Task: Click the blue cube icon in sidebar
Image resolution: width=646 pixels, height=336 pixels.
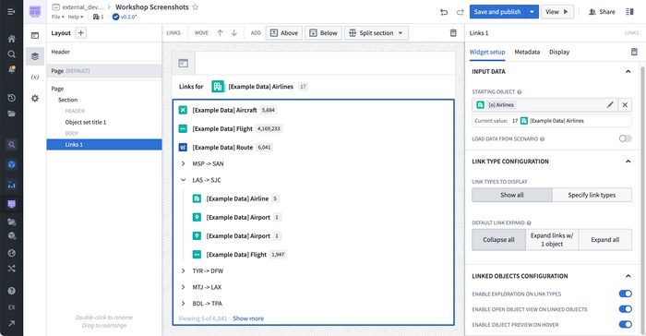Action: (11, 164)
